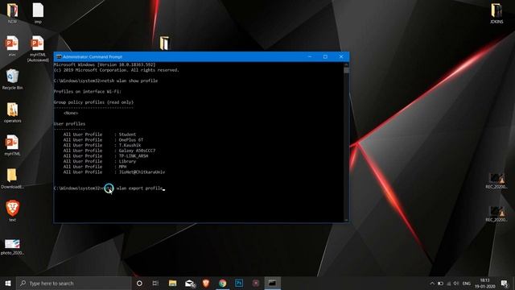Open the Mail app in taskbar
The height and width of the screenshot is (290, 515).
click(x=190, y=283)
